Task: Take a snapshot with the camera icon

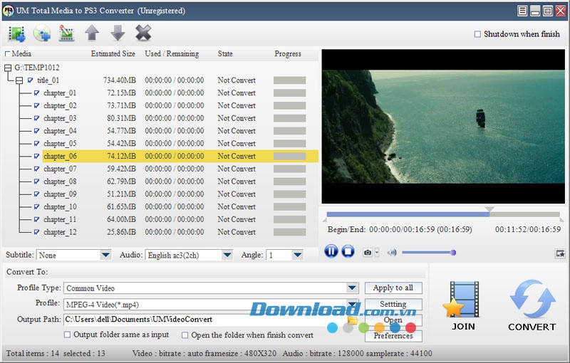Action: click(x=368, y=252)
